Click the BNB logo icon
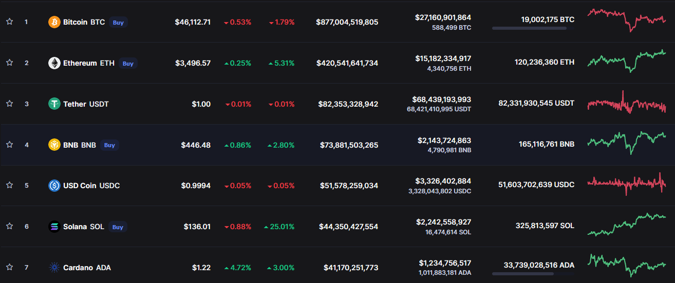 pyautogui.click(x=54, y=145)
